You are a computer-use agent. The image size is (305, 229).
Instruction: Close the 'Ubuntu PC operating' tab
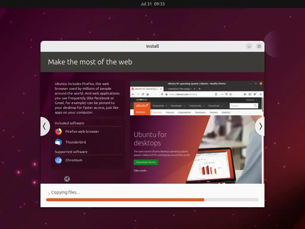coord(161,89)
